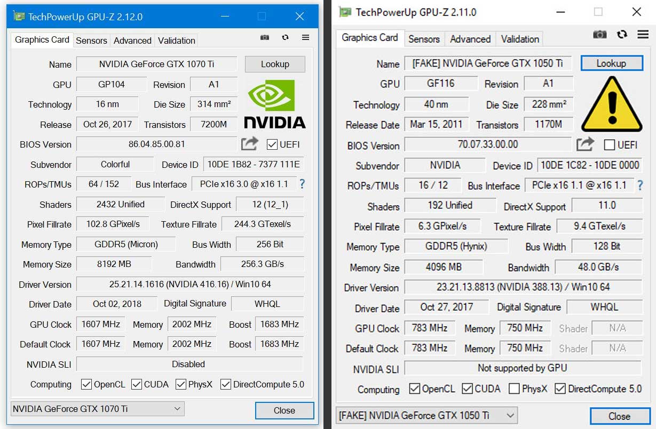Click the camera icon in the GPU-Z 2.11.0 window
This screenshot has height=429, width=656.
pyautogui.click(x=599, y=34)
